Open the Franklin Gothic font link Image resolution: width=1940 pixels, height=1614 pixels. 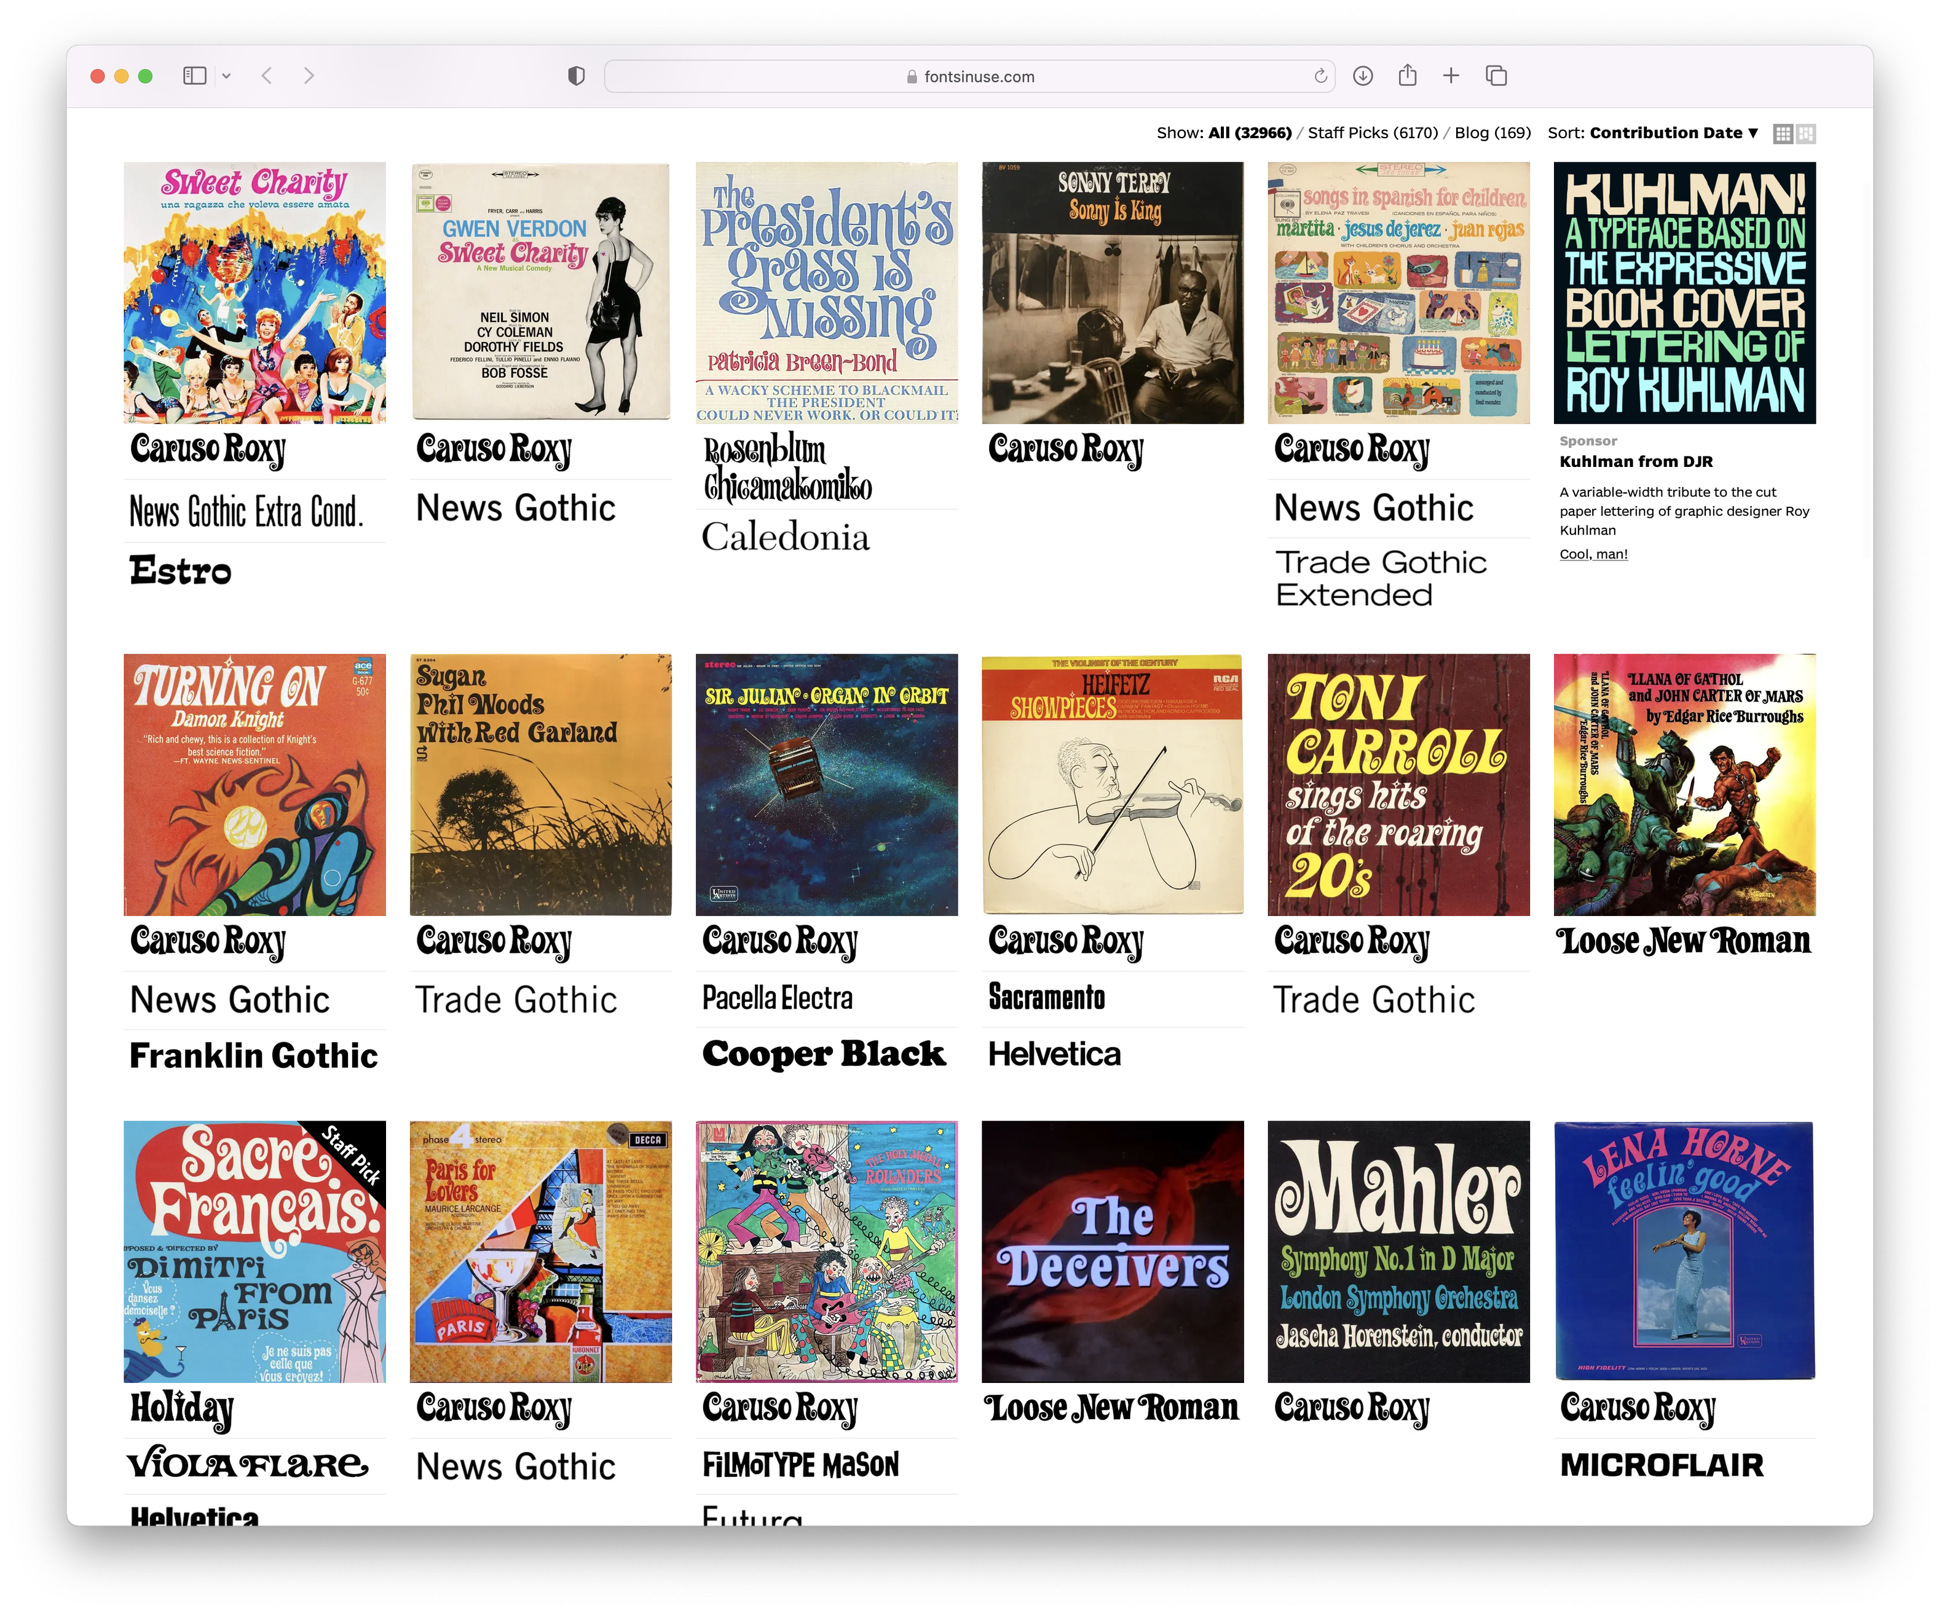click(x=254, y=1056)
